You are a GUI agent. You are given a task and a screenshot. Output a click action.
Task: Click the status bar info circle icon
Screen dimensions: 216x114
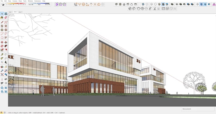coord(5,113)
